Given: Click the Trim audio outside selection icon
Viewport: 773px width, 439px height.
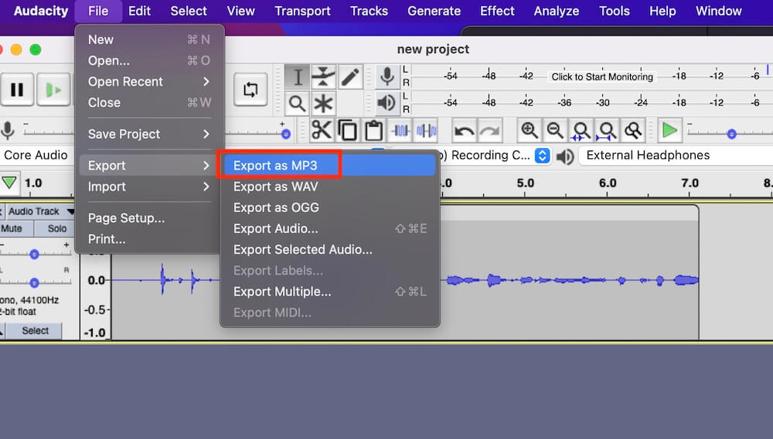Looking at the screenshot, I should [400, 130].
